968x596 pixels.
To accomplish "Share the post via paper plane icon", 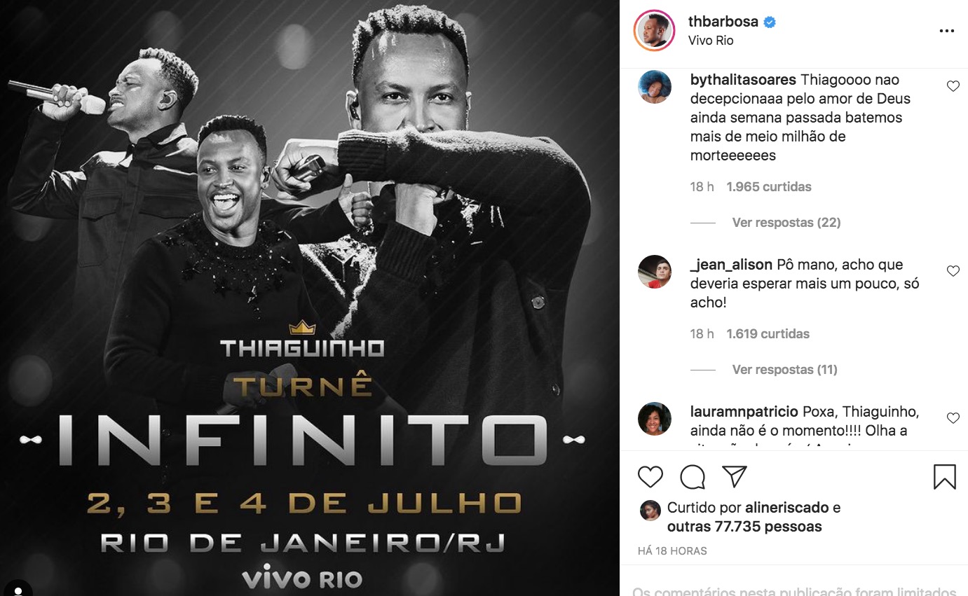I will pyautogui.click(x=734, y=477).
